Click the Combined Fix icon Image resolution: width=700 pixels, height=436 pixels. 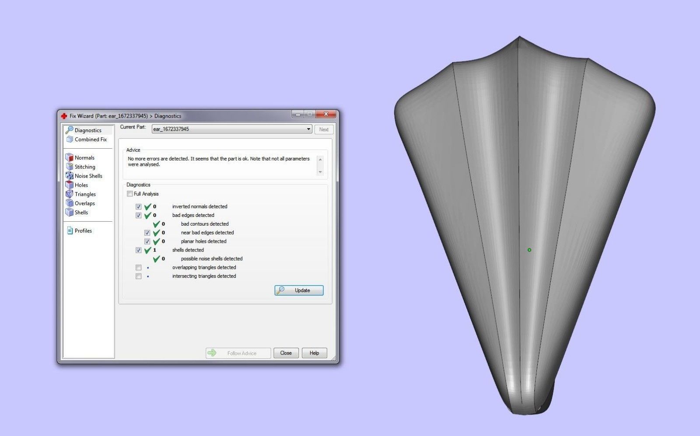coord(70,140)
